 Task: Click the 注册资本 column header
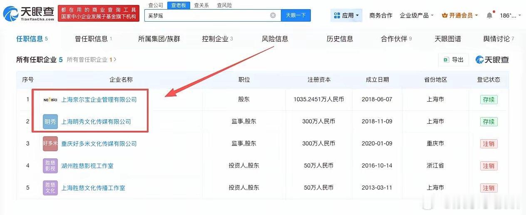click(319, 80)
